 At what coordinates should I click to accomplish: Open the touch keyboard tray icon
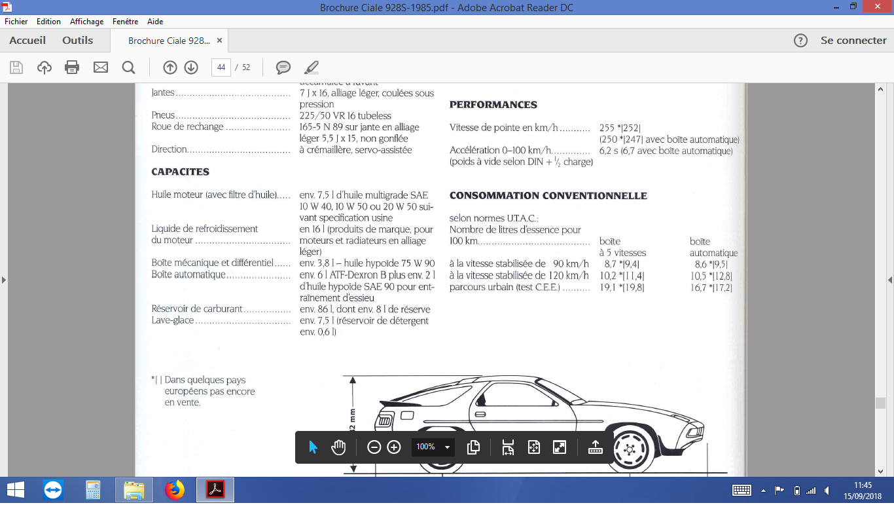tap(742, 490)
